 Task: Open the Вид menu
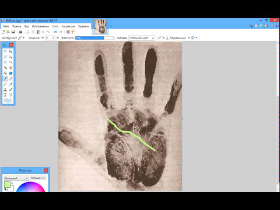point(27,26)
